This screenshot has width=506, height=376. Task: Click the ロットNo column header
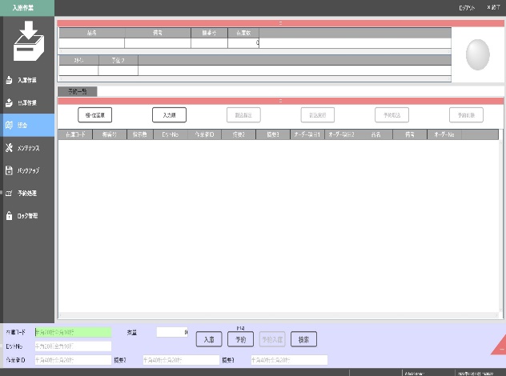coord(171,134)
